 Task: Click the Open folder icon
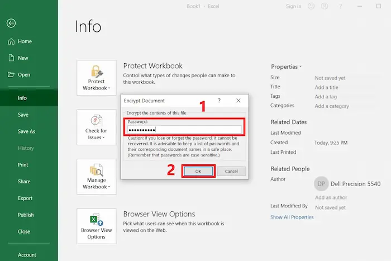pyautogui.click(x=11, y=74)
